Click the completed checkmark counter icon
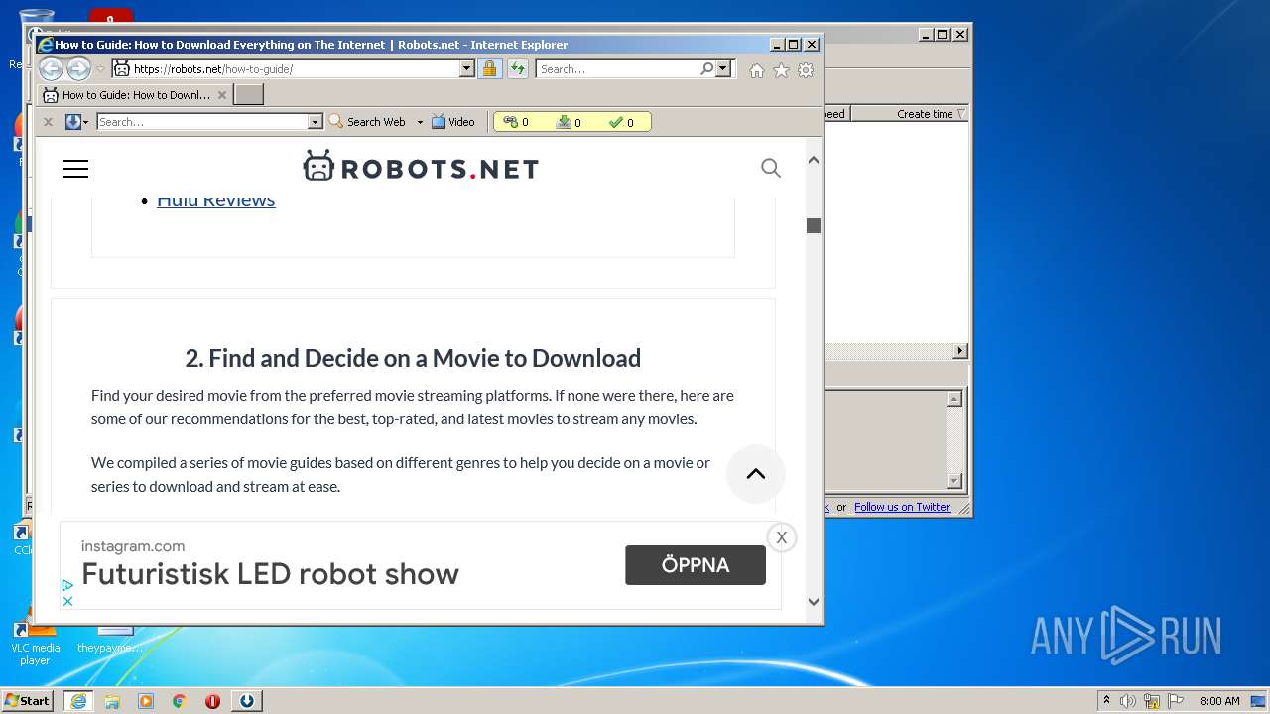 [616, 122]
